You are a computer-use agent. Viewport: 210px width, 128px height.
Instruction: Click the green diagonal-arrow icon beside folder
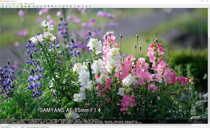tap(17, 6)
